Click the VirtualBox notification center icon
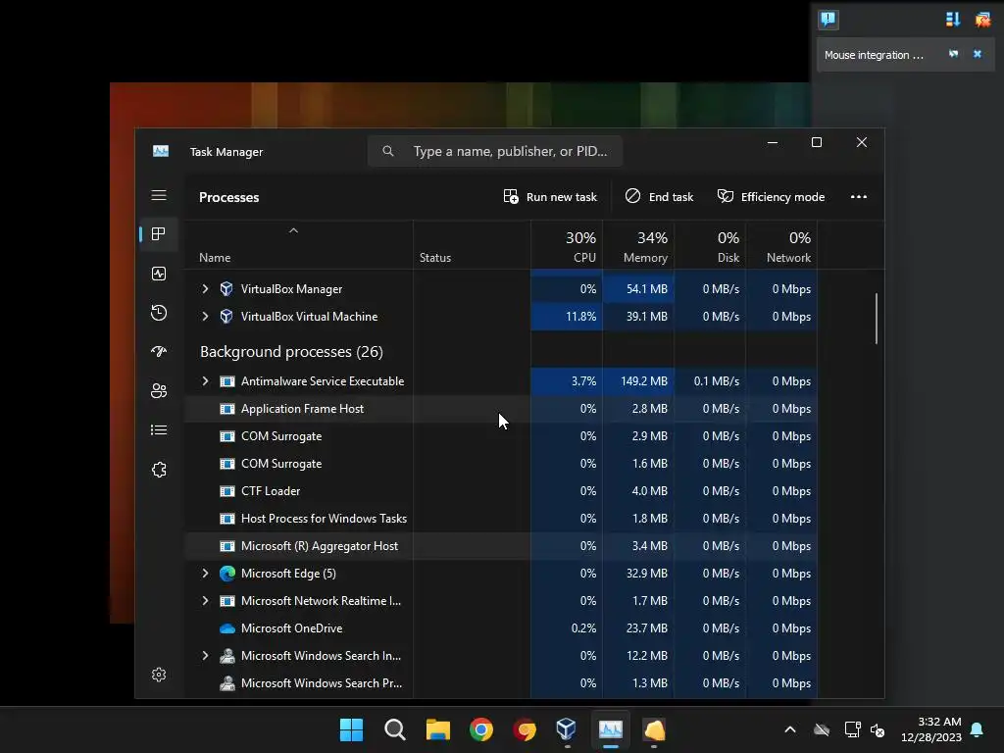1004x753 pixels. 828,19
